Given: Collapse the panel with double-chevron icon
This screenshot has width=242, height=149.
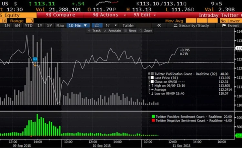Looking at the screenshot, I should (159, 25).
